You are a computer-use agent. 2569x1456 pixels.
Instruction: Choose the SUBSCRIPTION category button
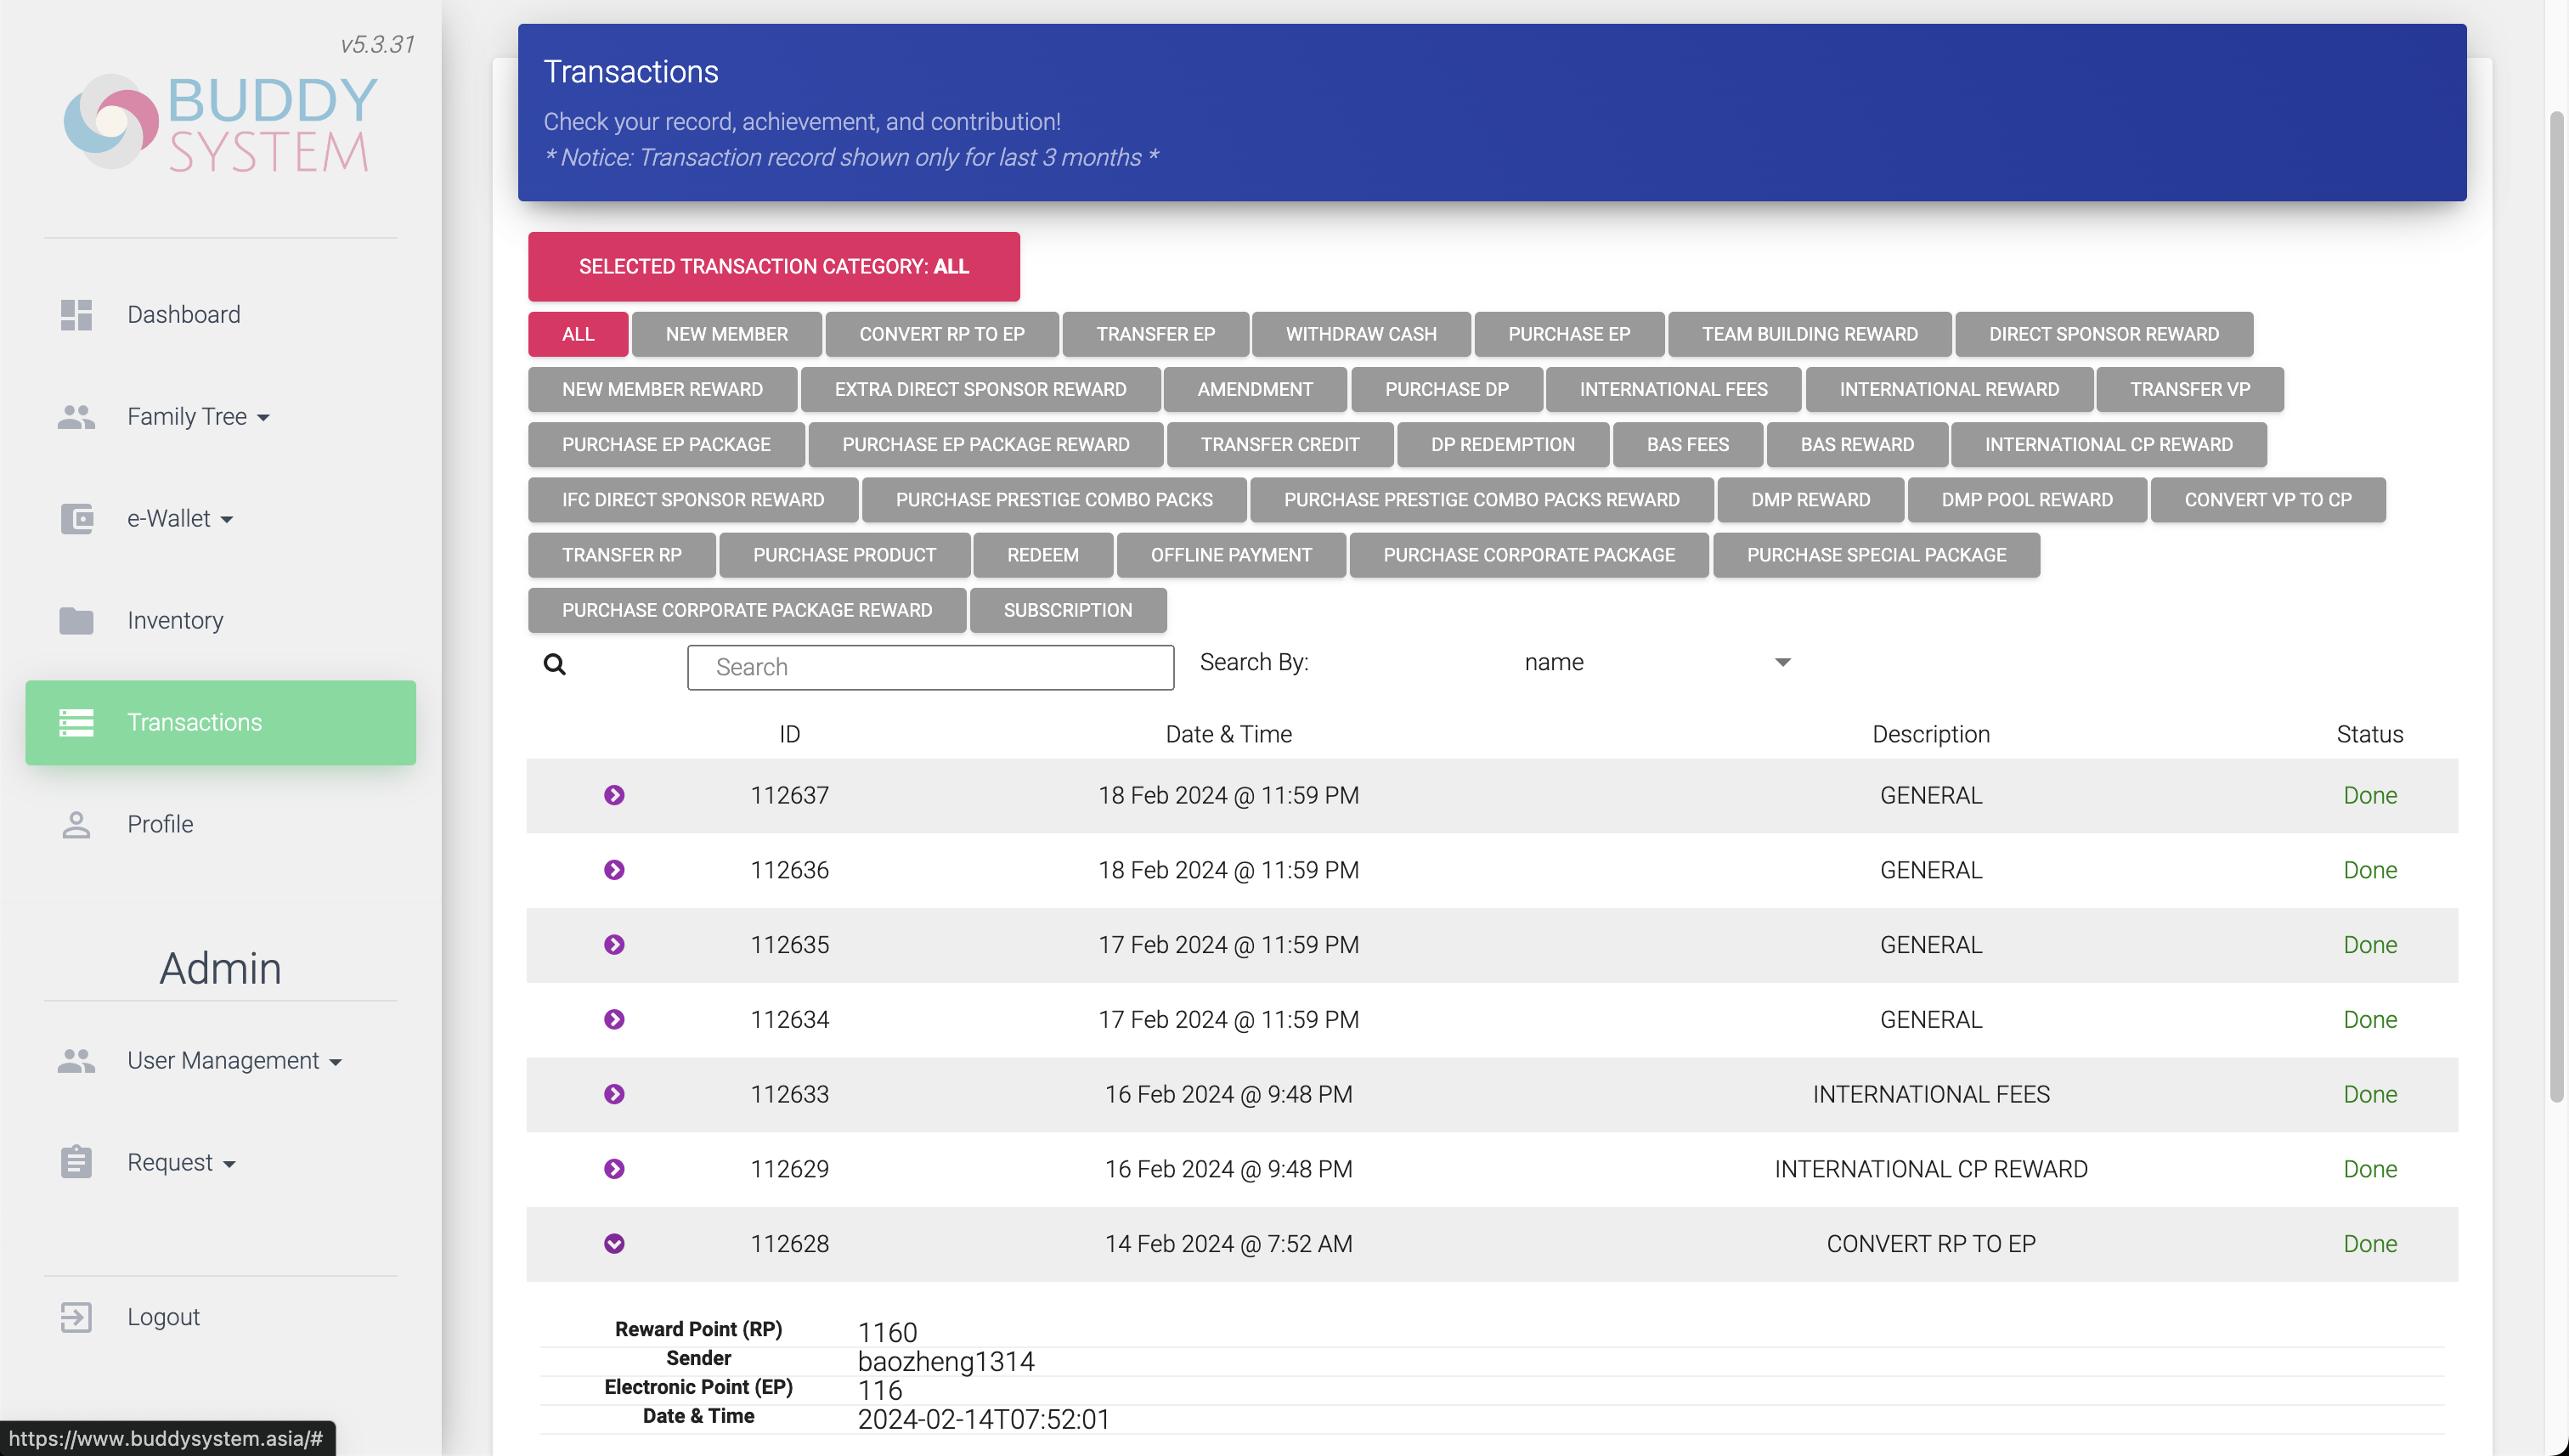tap(1067, 610)
